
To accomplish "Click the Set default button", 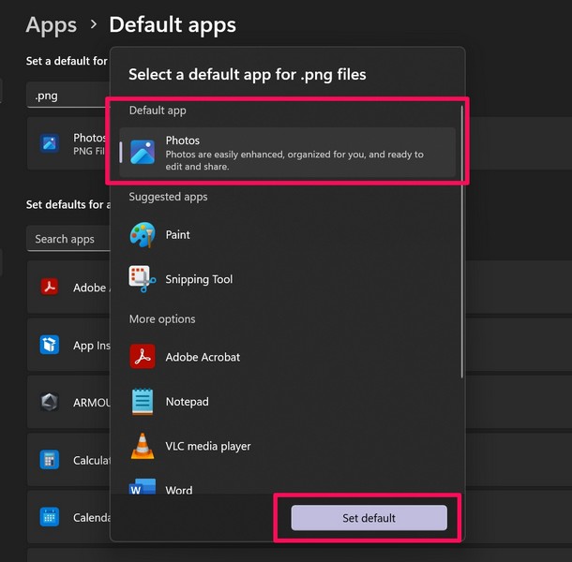I will click(369, 518).
